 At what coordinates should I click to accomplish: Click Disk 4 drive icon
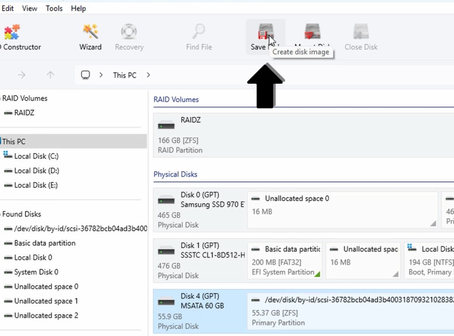tap(166, 301)
